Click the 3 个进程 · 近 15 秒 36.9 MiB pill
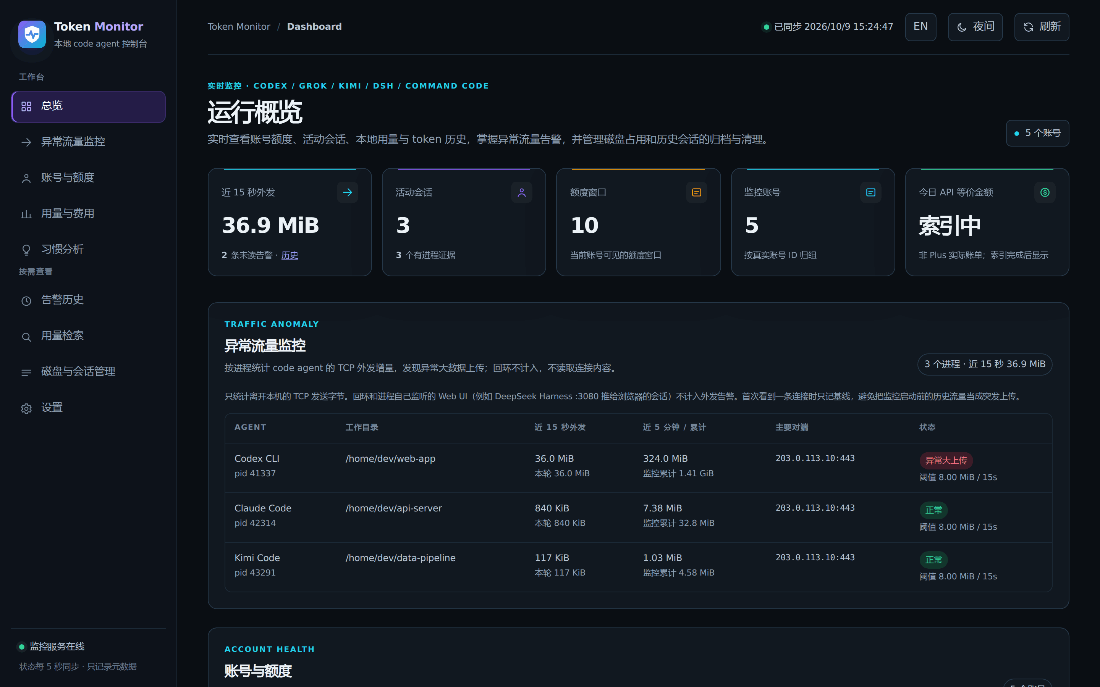Screen dimensions: 1100x687 click(x=985, y=364)
